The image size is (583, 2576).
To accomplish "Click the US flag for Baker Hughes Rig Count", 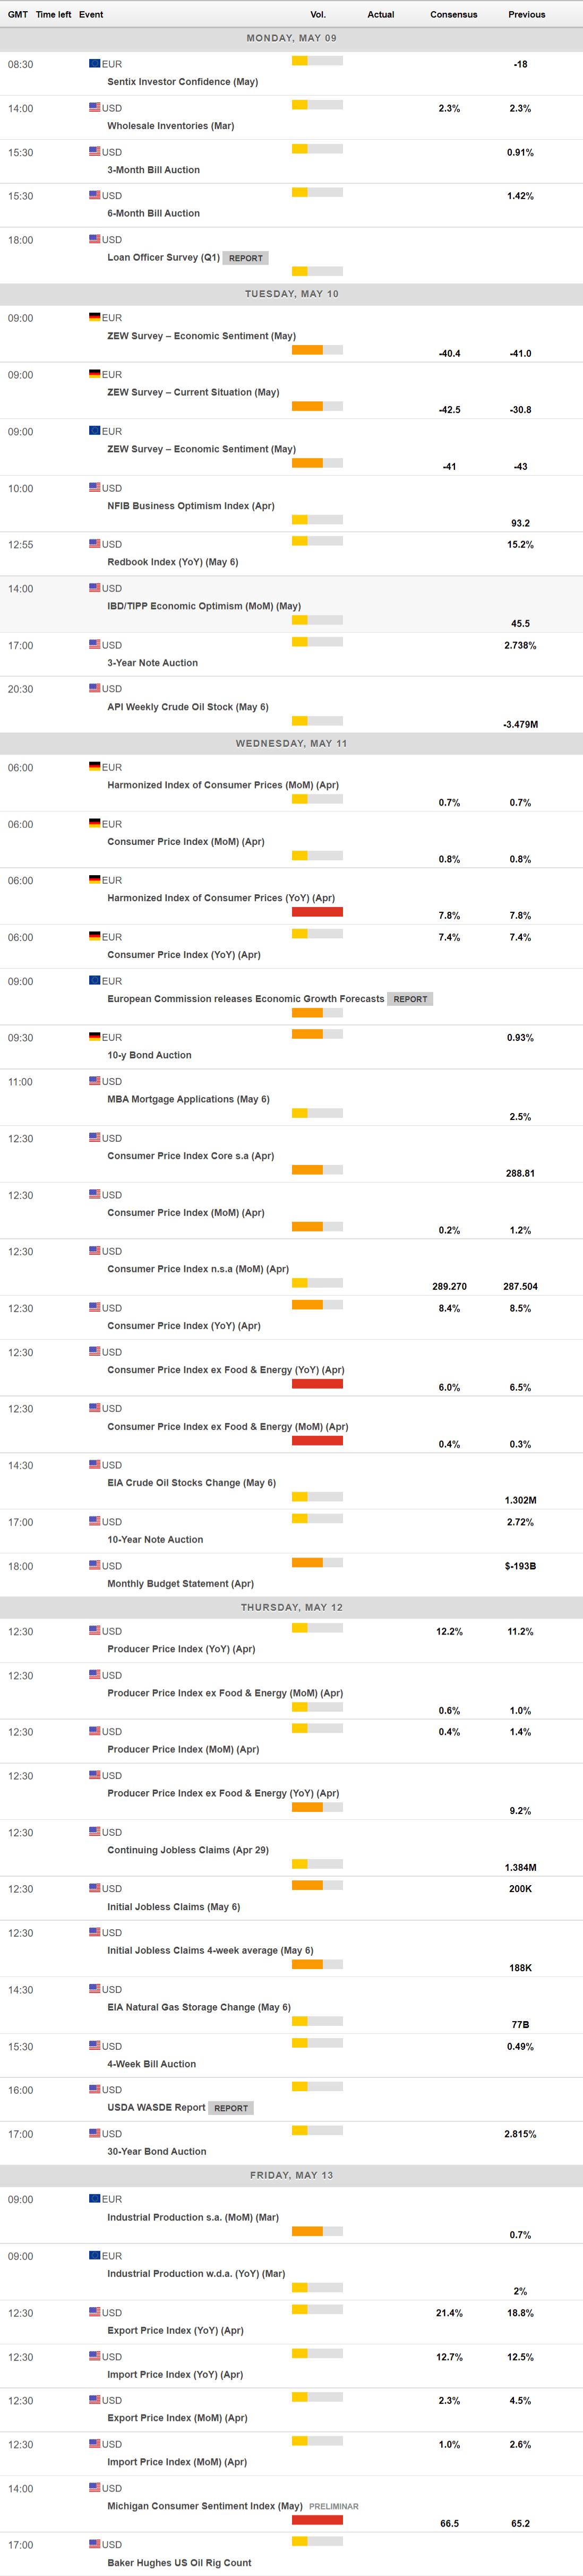I will [94, 2544].
